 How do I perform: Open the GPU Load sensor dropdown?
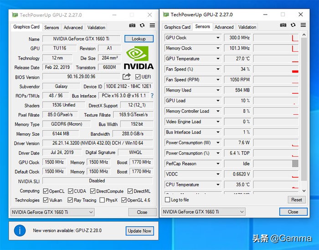(x=218, y=101)
